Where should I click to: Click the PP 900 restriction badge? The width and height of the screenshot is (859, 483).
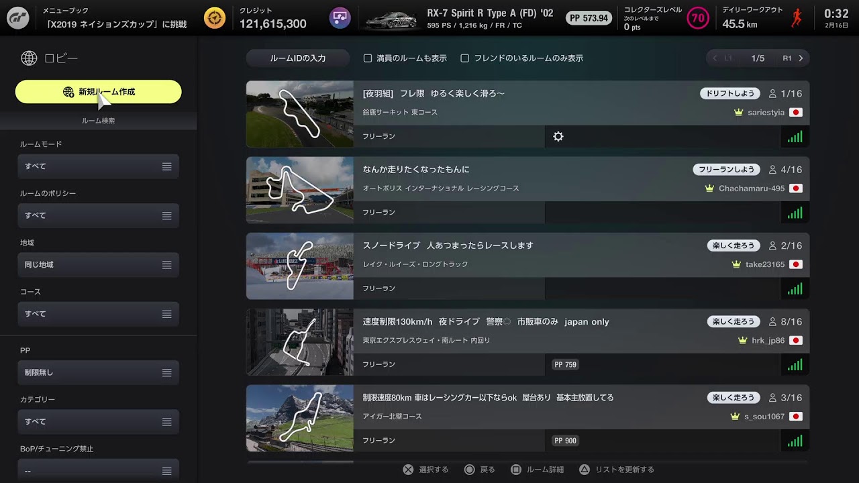[565, 441]
